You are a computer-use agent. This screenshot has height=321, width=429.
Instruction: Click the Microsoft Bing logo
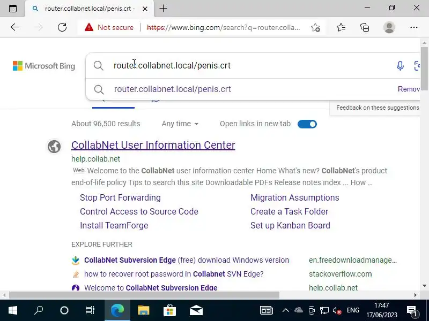44,66
